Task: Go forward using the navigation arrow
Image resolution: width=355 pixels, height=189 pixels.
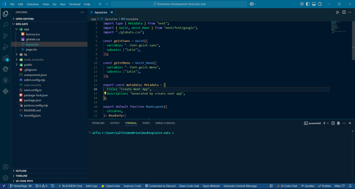Action: click(x=107, y=4)
